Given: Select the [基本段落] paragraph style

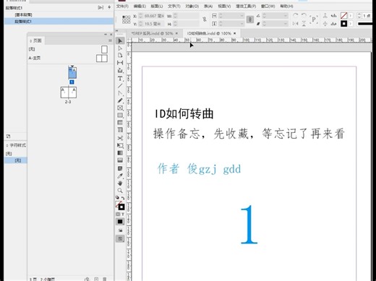Looking at the screenshot, I should pyautogui.click(x=59, y=14).
